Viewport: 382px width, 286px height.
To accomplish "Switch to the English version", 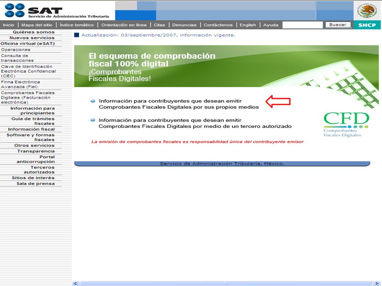I will [248, 25].
